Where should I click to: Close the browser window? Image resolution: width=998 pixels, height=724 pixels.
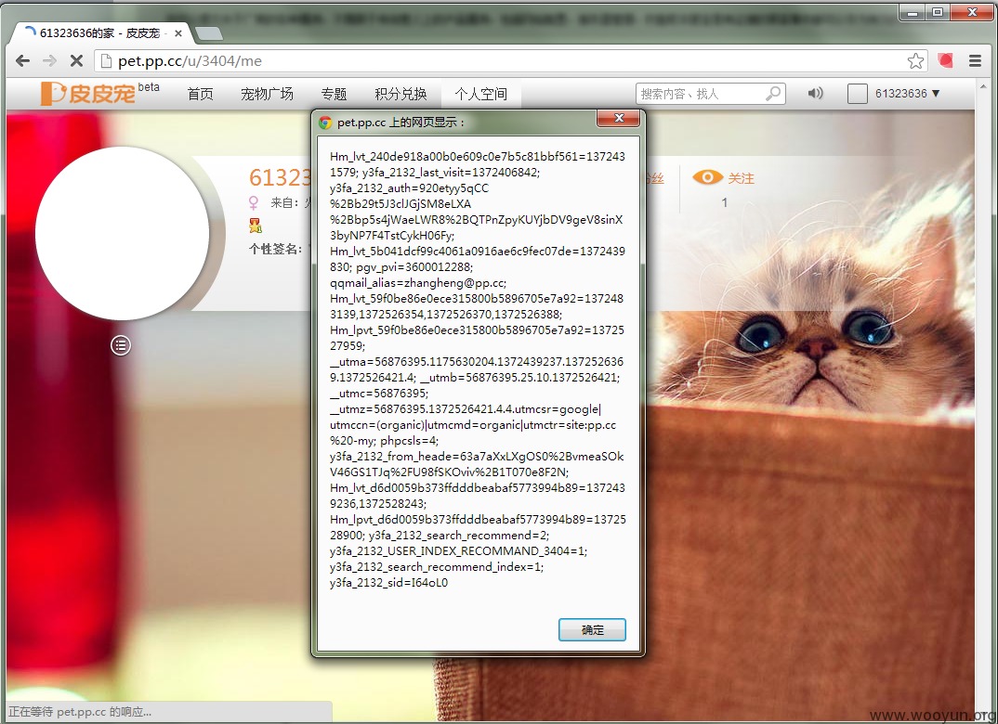point(972,11)
